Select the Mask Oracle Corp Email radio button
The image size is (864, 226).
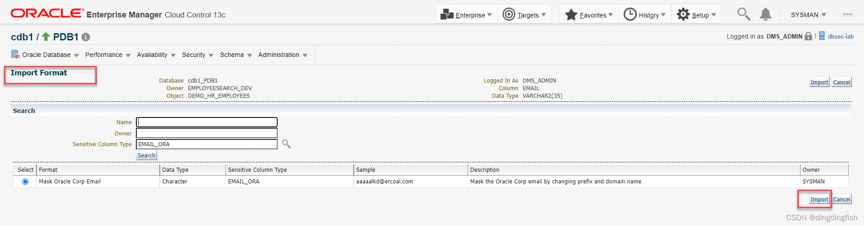coord(25,182)
